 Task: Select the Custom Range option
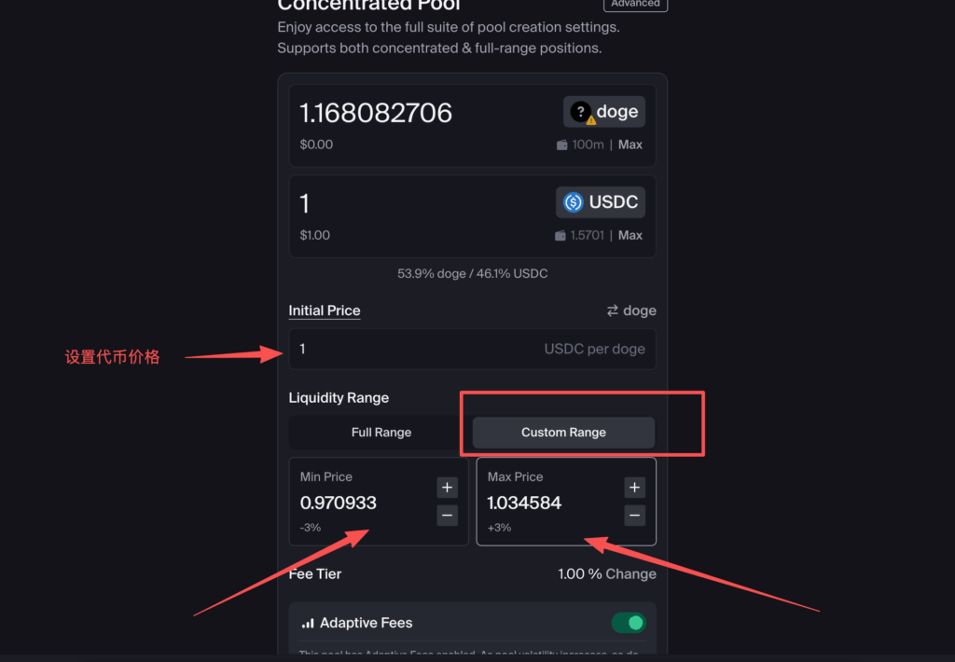click(563, 433)
